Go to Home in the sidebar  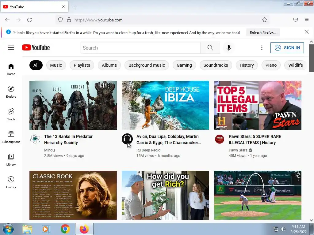(11, 69)
